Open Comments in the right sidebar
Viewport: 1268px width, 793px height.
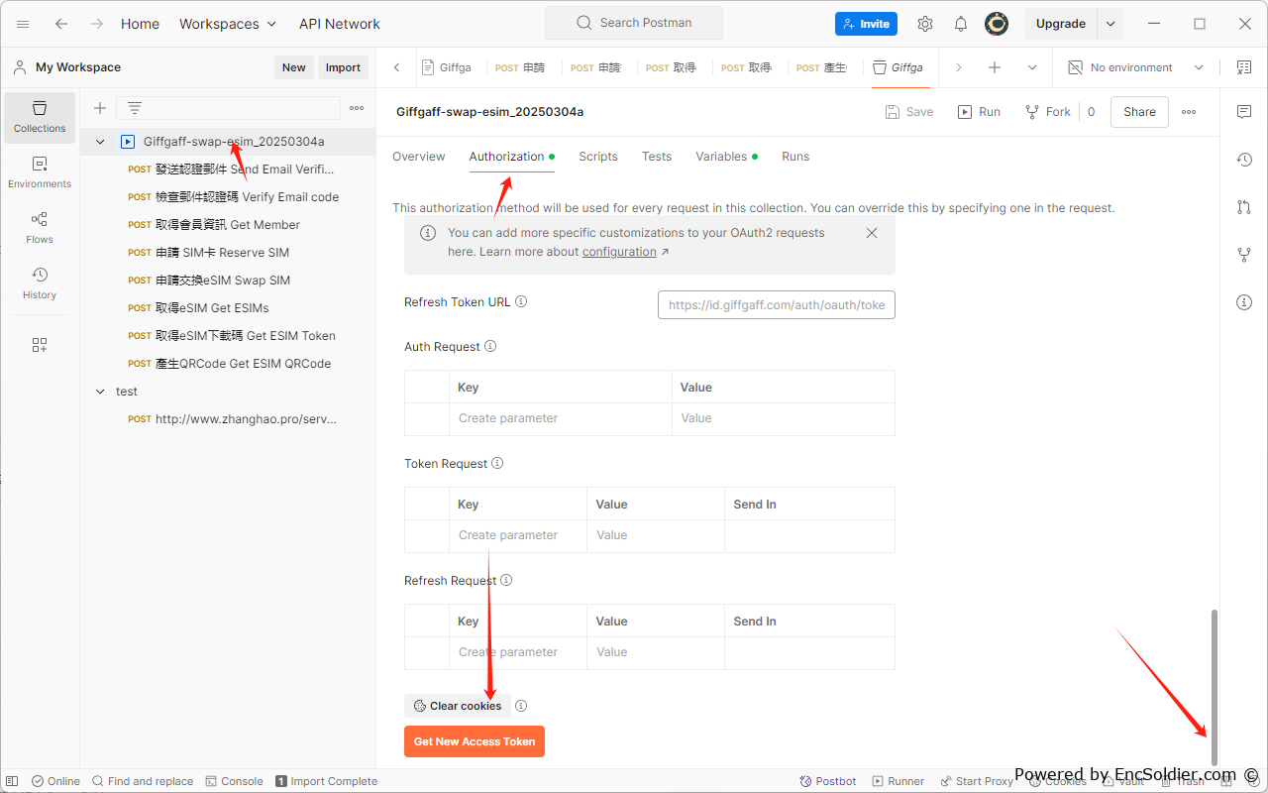tap(1244, 112)
